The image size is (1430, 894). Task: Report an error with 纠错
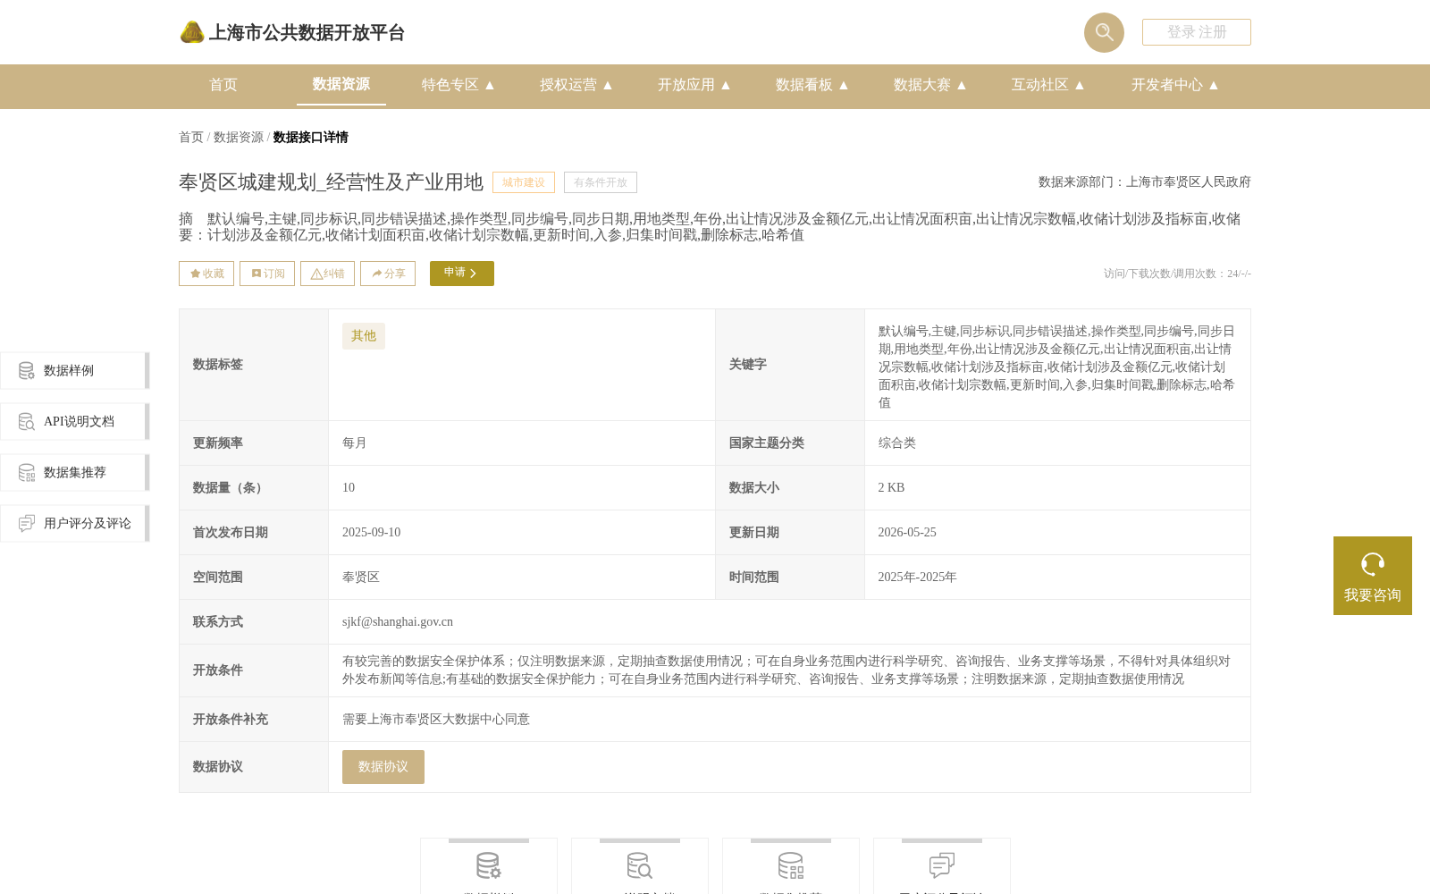pyautogui.click(x=327, y=274)
